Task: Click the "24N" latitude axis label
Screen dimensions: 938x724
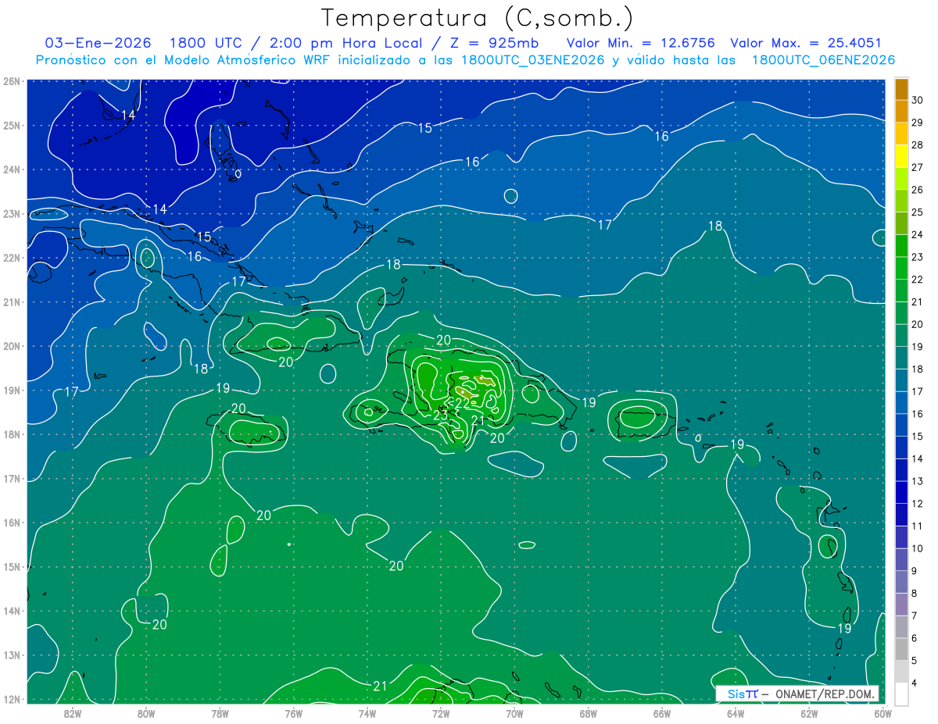Action: (x=12, y=169)
